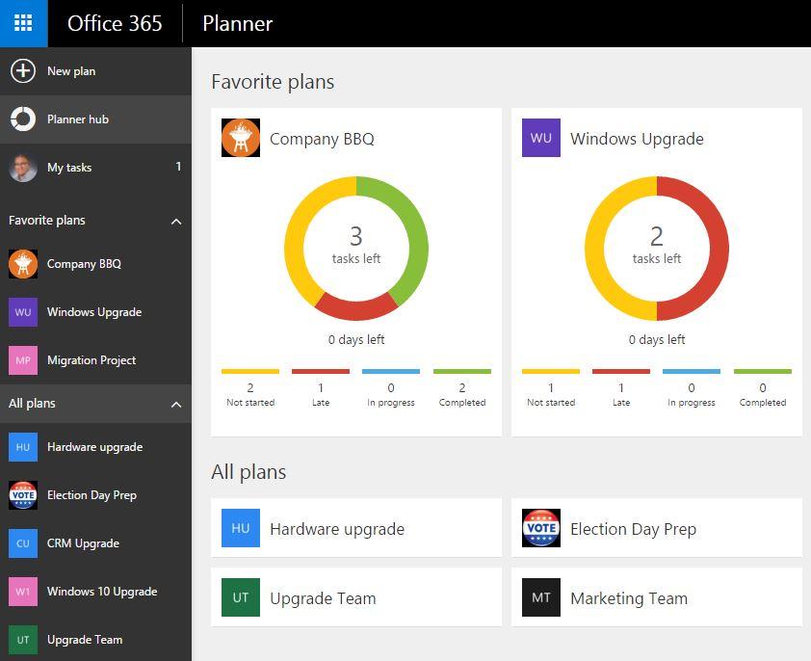
Task: Click '0 days left' under Company BBQ chart
Action: [x=356, y=339]
